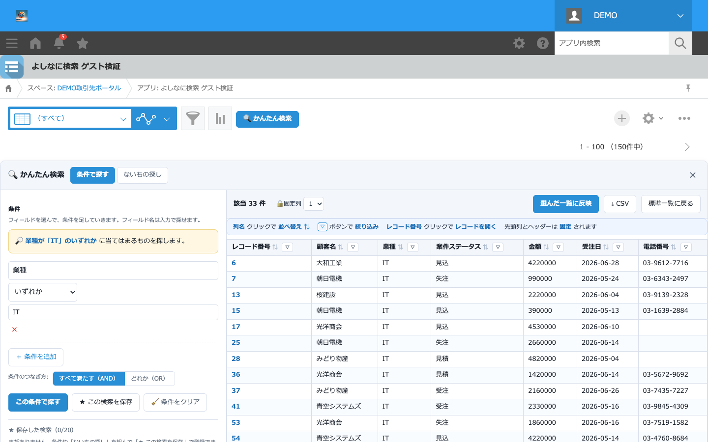The height and width of the screenshot is (442, 708).
Task: Open record number 6 link
Action: point(234,263)
